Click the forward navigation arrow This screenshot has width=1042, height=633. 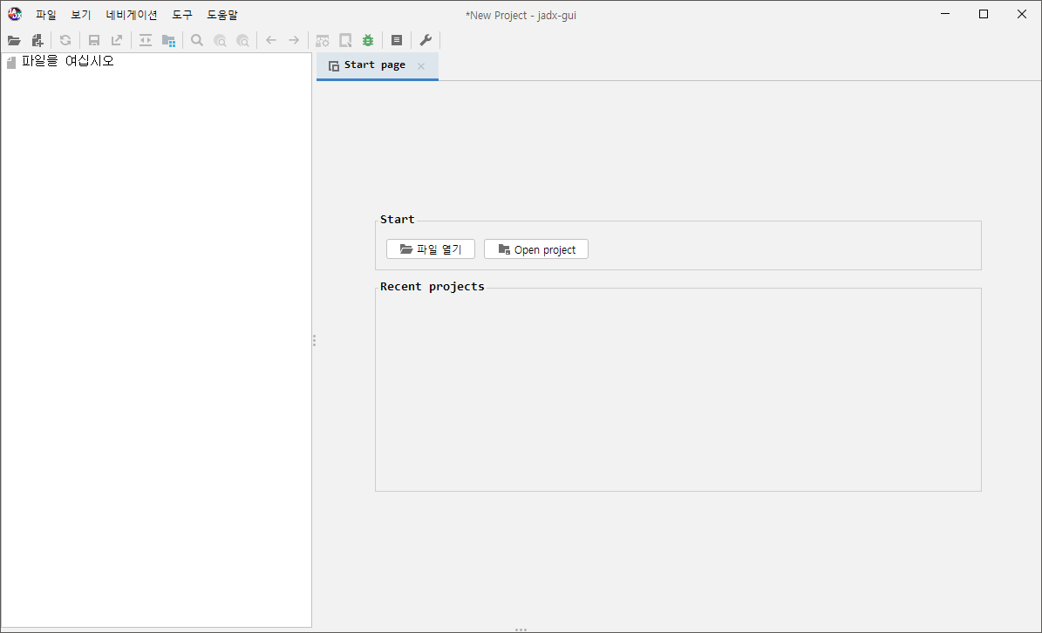[x=294, y=40]
